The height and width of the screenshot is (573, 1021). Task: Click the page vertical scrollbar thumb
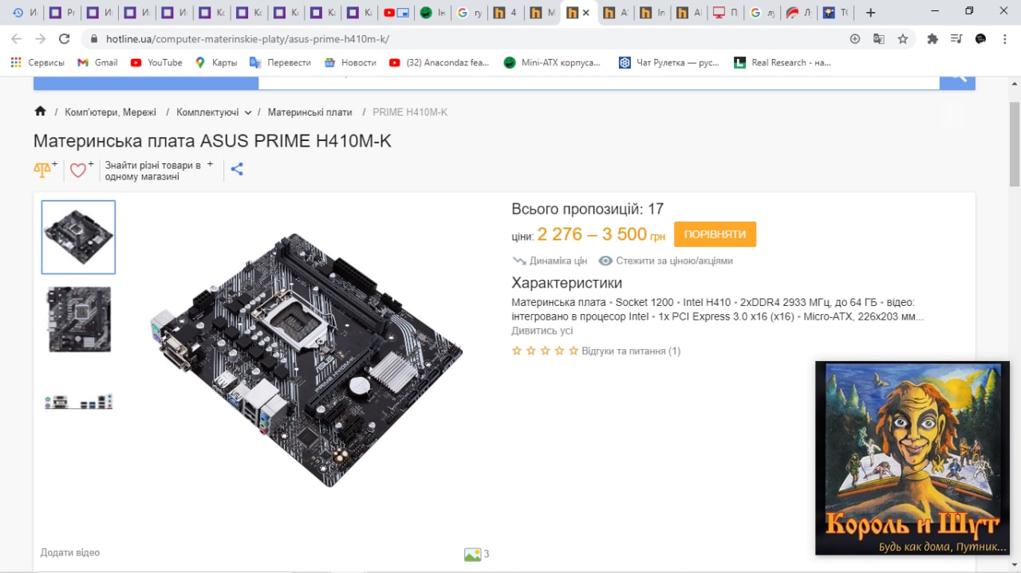pyautogui.click(x=1014, y=145)
